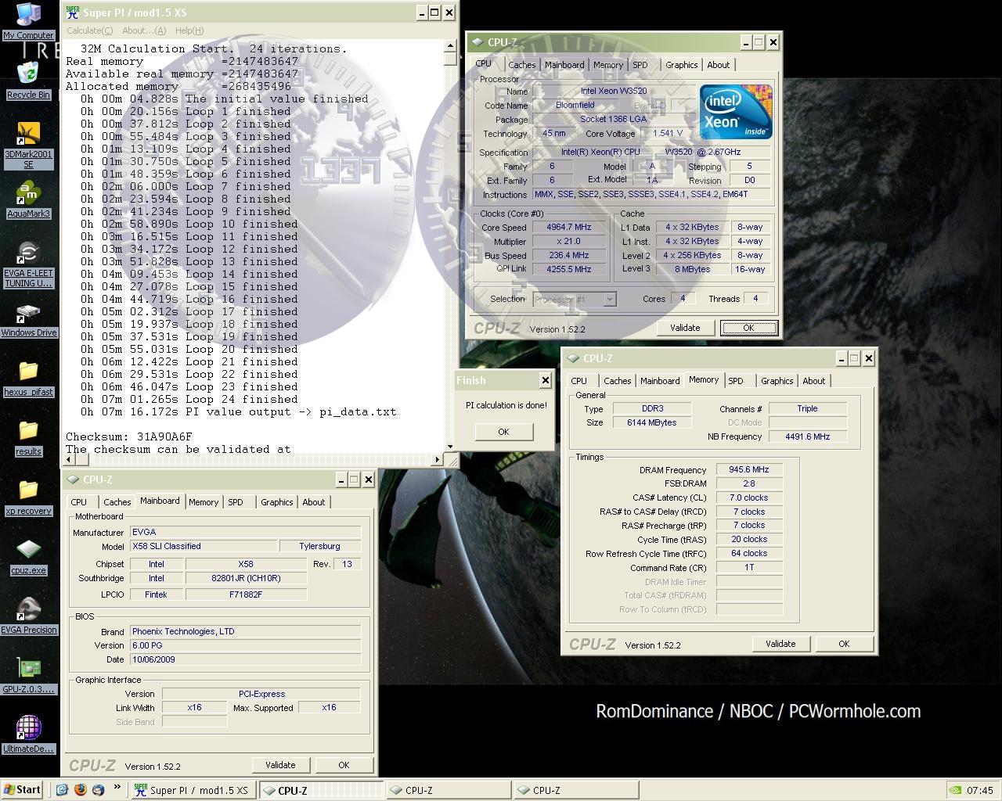Open xp recovery folder icon
The width and height of the screenshot is (1002, 801).
(x=28, y=497)
